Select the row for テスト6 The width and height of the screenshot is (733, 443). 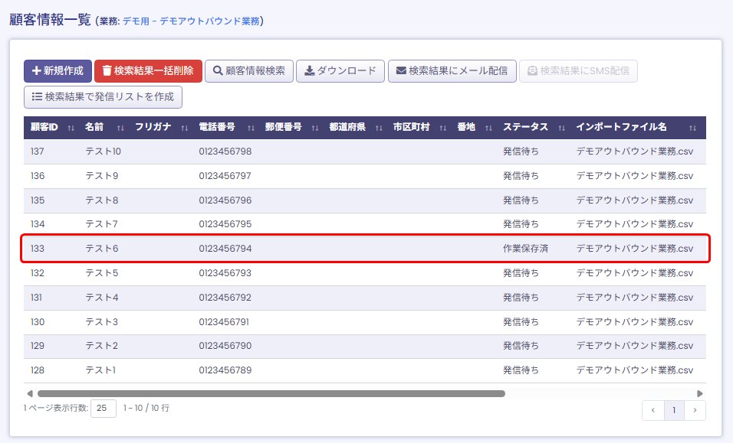364,249
